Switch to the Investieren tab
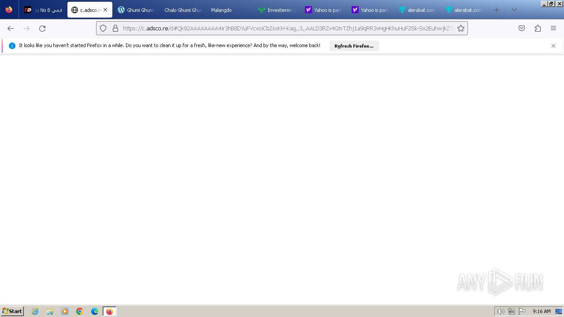The height and width of the screenshot is (317, 564). (x=276, y=10)
